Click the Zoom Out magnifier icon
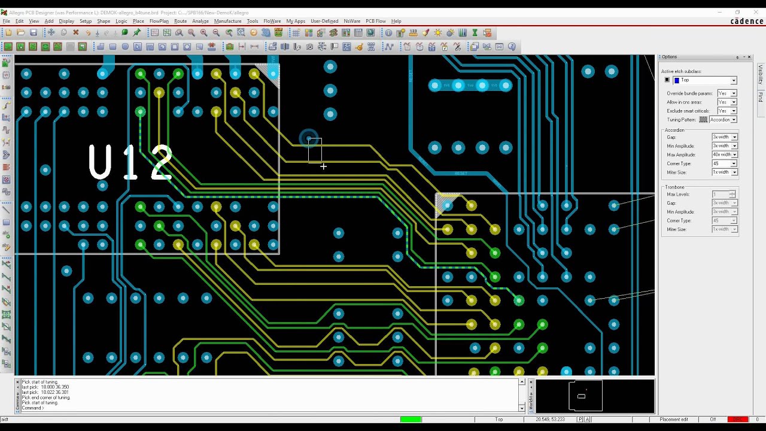 pyautogui.click(x=216, y=32)
